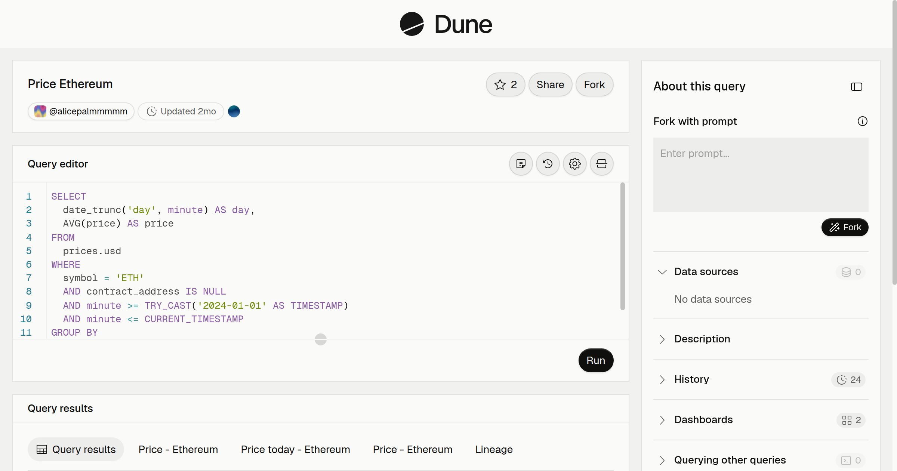897x471 pixels.
Task: Show info about Fork with prompt
Action: pyautogui.click(x=862, y=121)
